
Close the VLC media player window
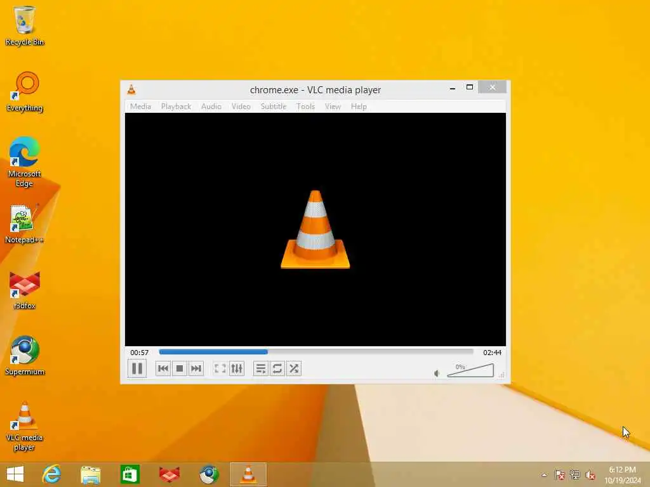pyautogui.click(x=492, y=87)
